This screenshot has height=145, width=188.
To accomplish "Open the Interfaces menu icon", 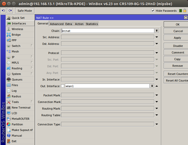I will point(9,23).
